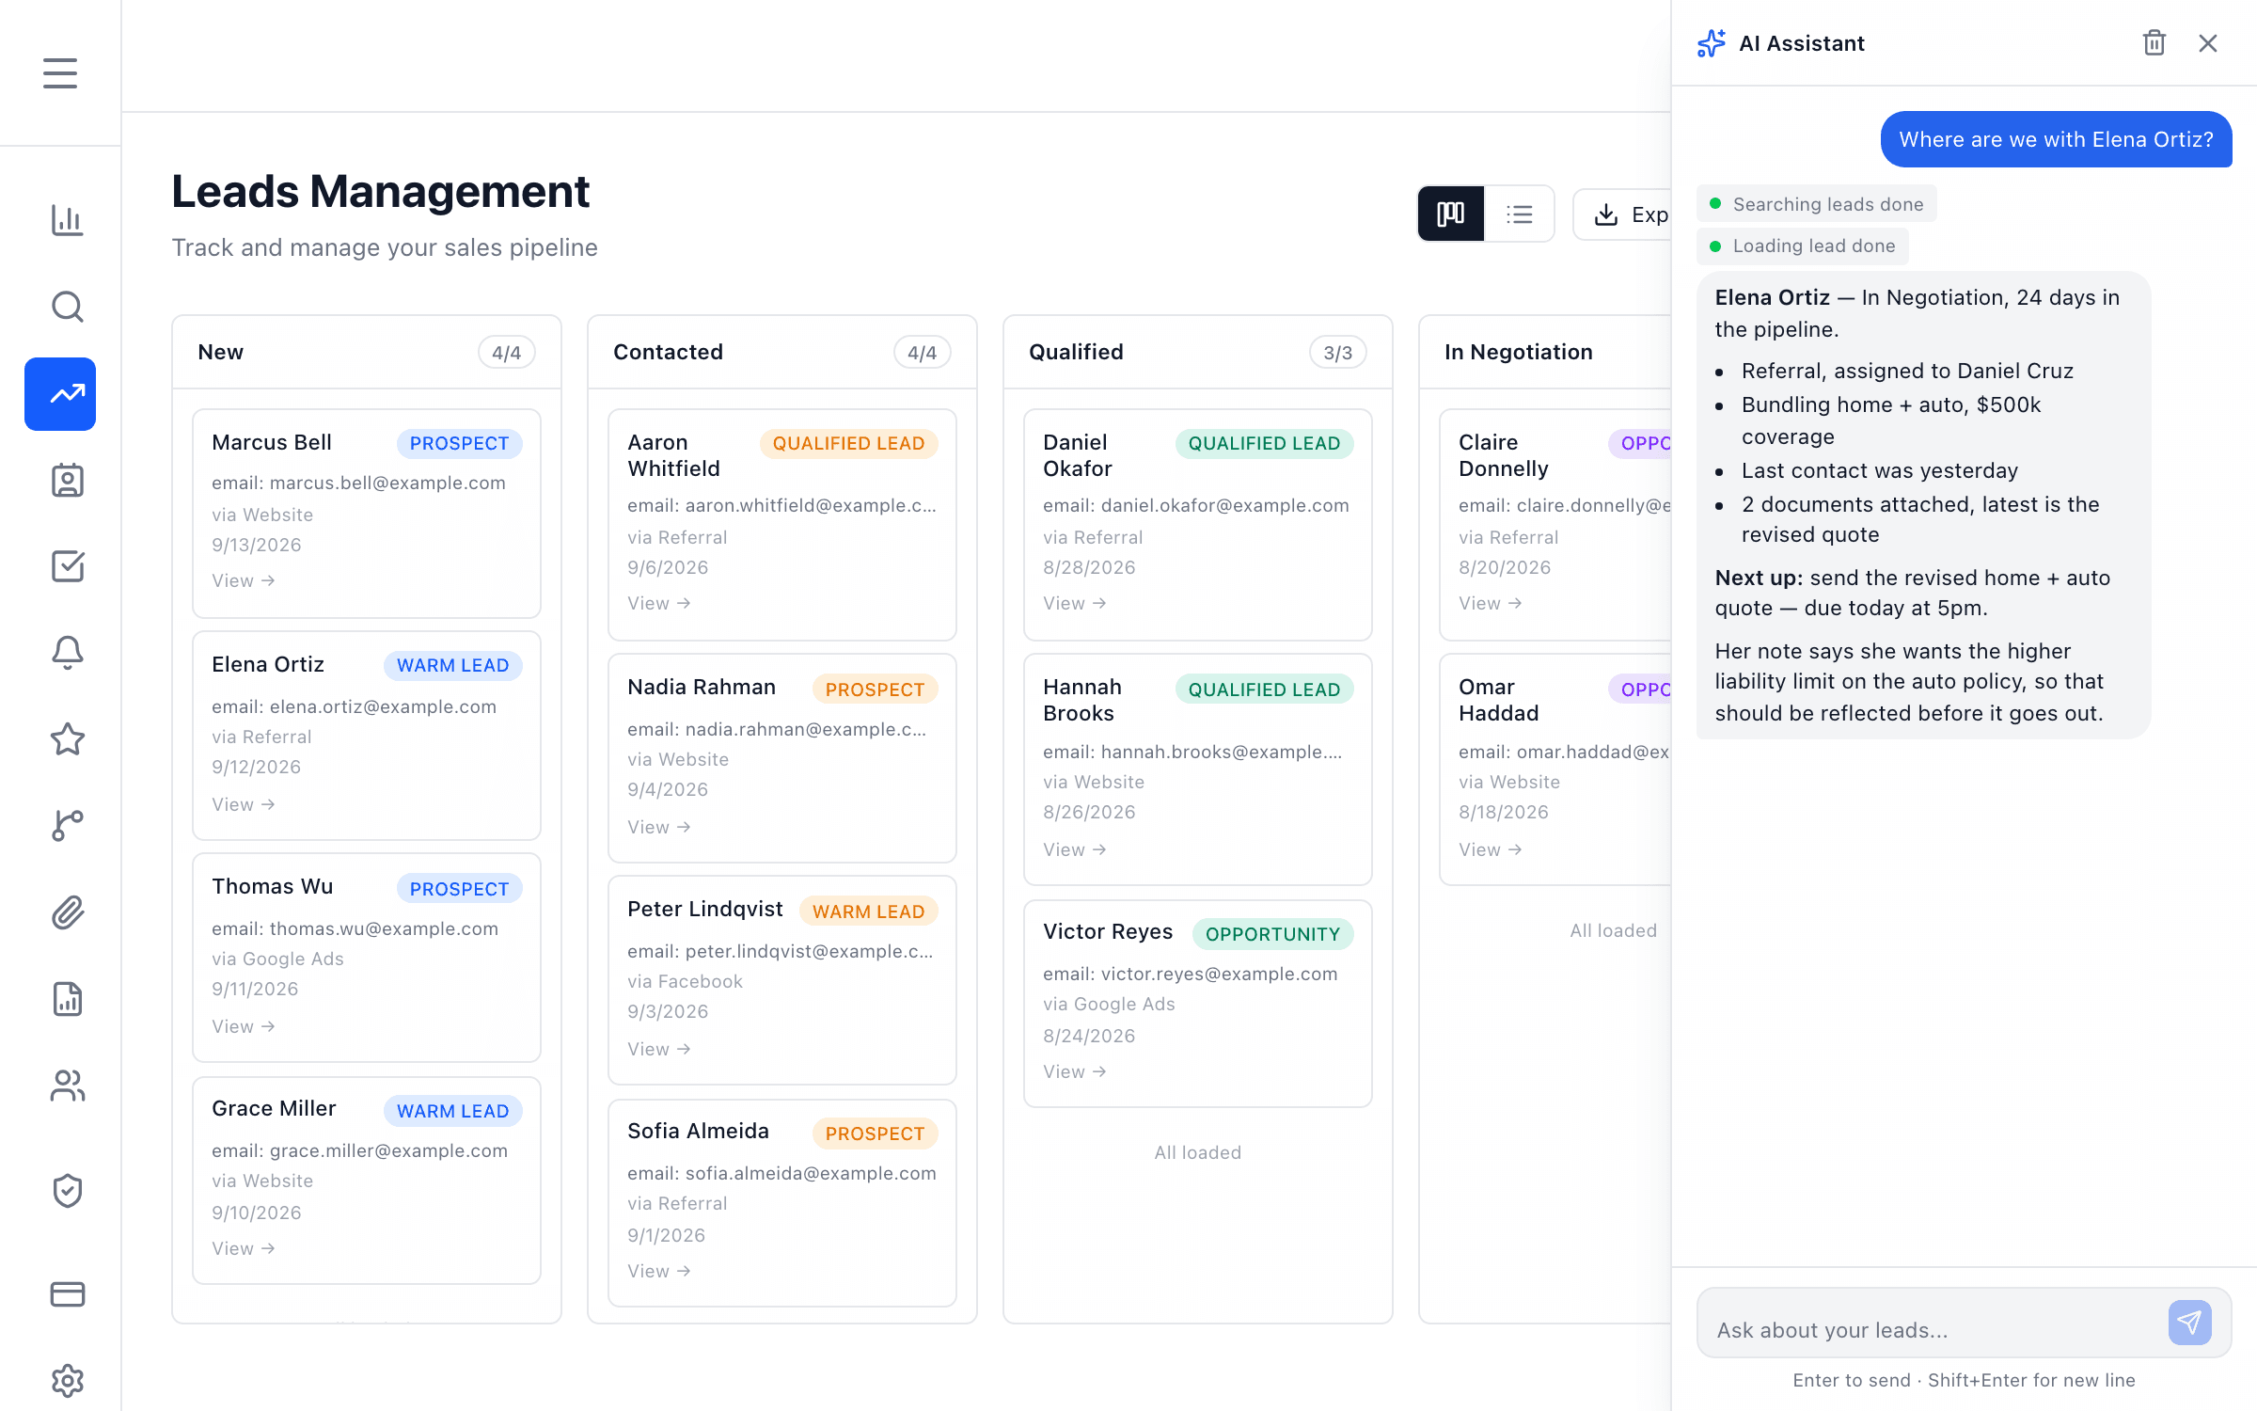Open the star favorites sidebar icon

coord(67,739)
